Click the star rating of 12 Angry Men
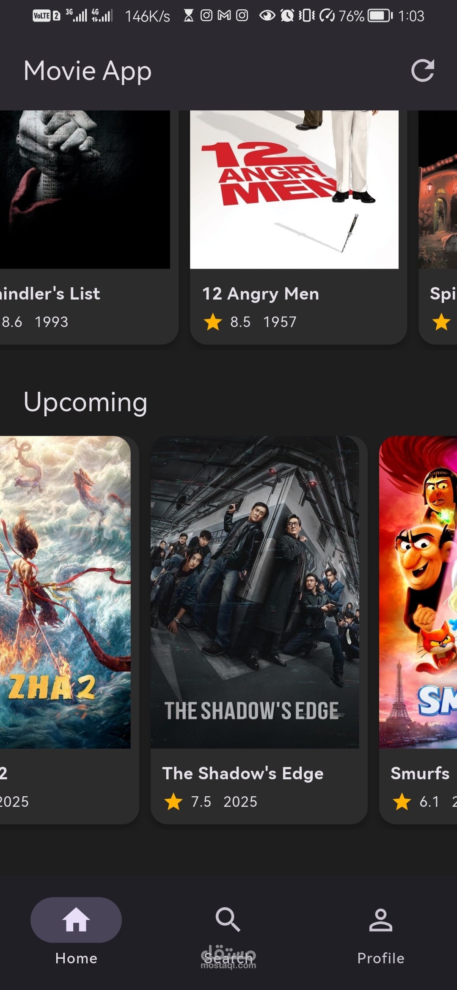457x990 pixels. [213, 322]
